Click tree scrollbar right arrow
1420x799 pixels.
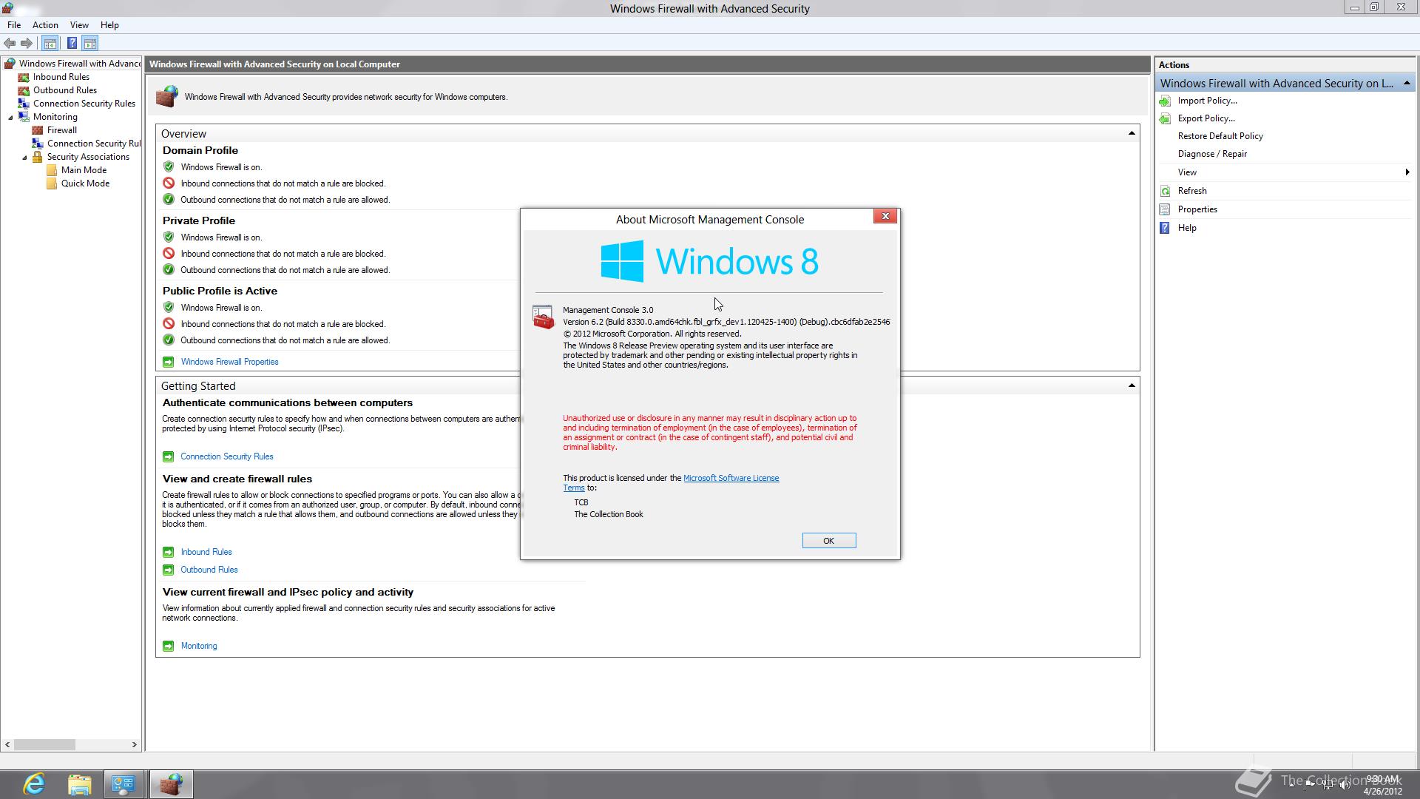134,744
